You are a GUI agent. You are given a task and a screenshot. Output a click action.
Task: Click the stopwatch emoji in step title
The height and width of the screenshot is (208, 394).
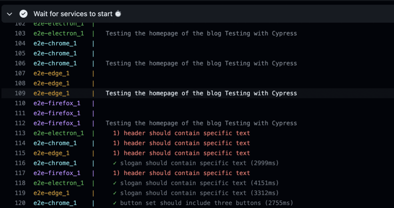[118, 14]
